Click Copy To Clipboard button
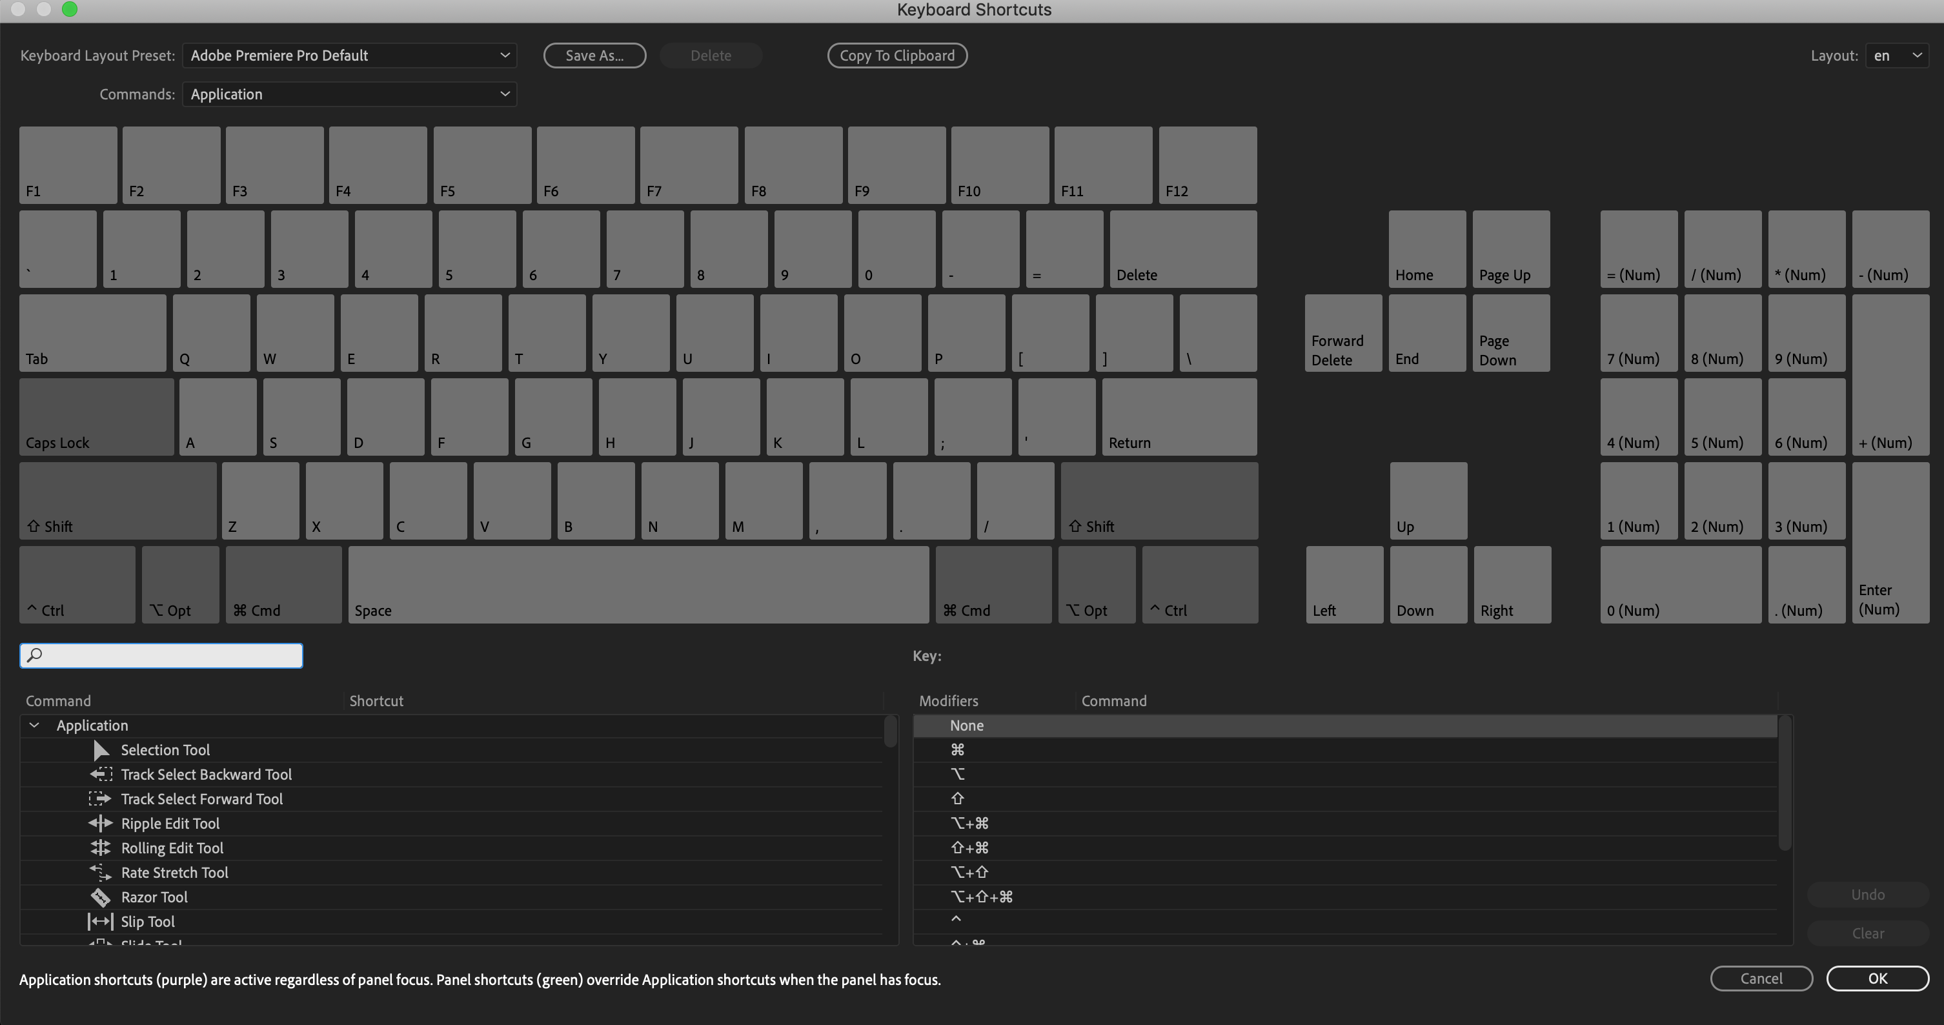1944x1025 pixels. (897, 56)
